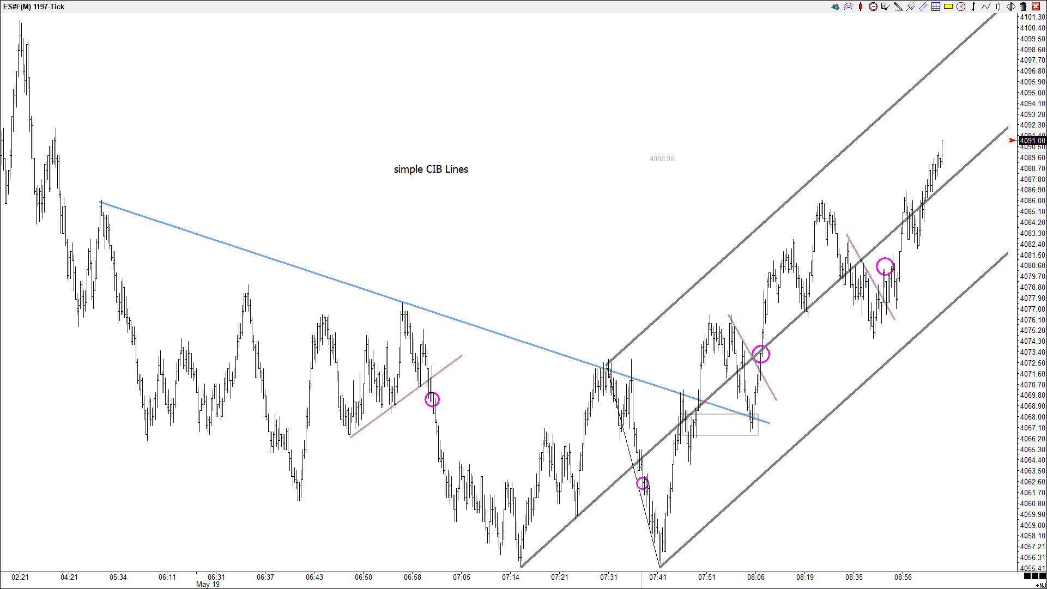Toggle the grid lines icon
1047x589 pixels.
[935, 7]
